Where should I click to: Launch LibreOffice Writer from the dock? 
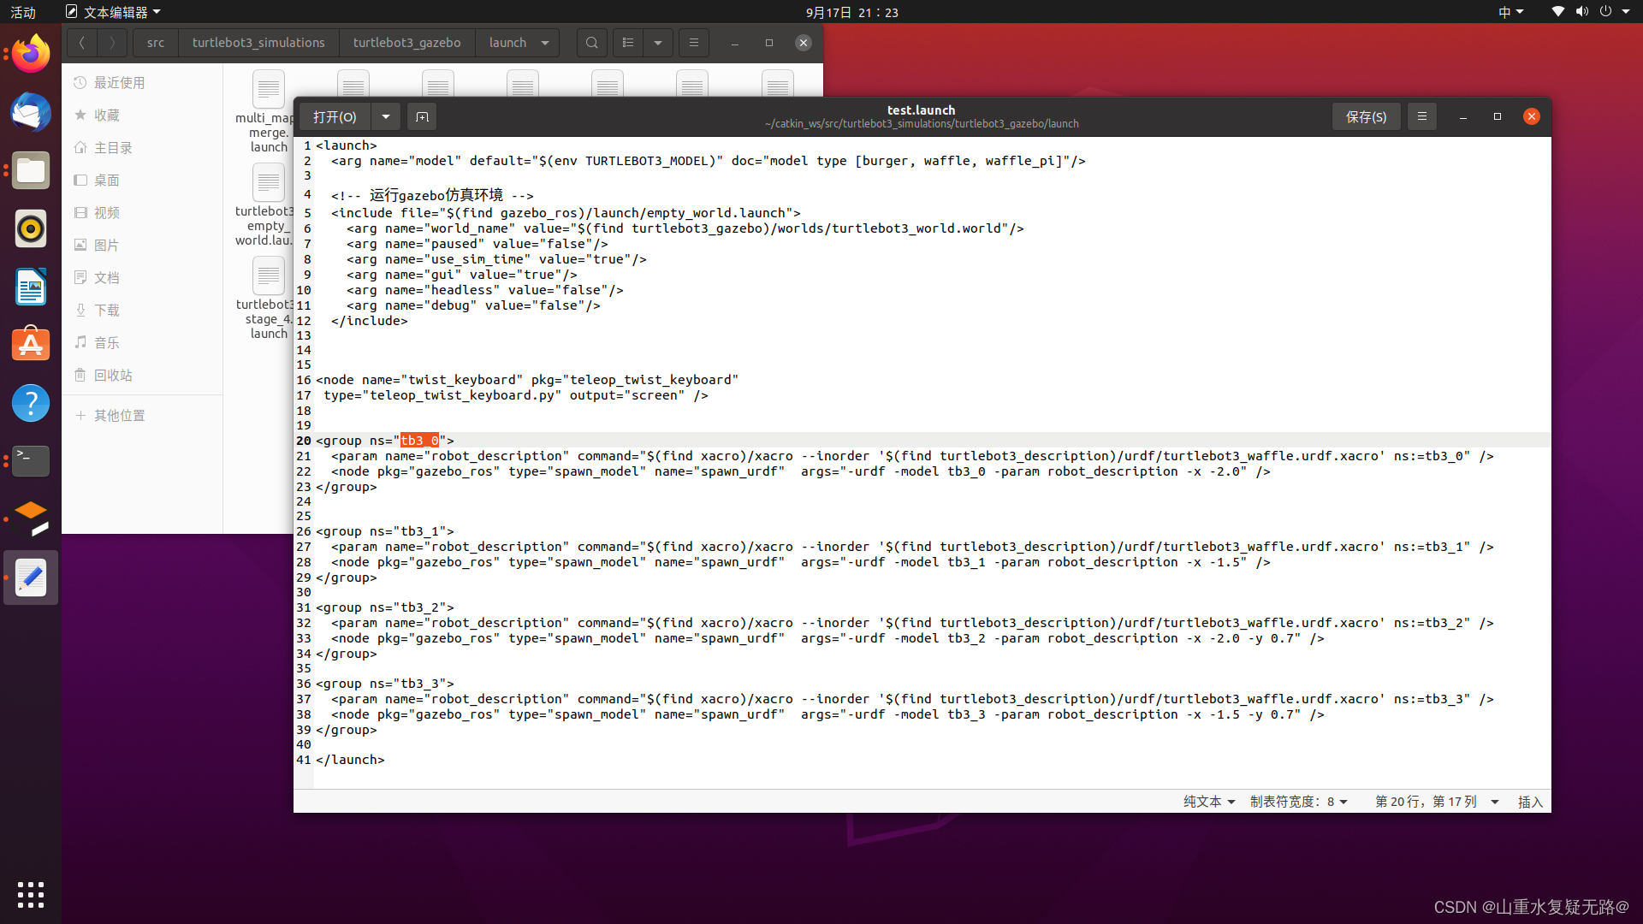31,287
